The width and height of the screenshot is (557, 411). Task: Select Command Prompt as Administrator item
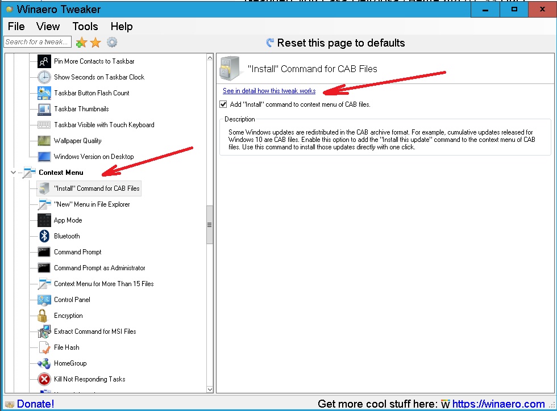[x=99, y=268]
